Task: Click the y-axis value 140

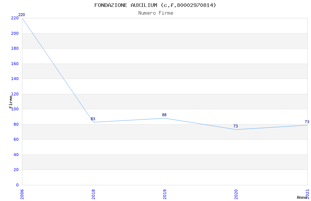Action: tap(15, 79)
